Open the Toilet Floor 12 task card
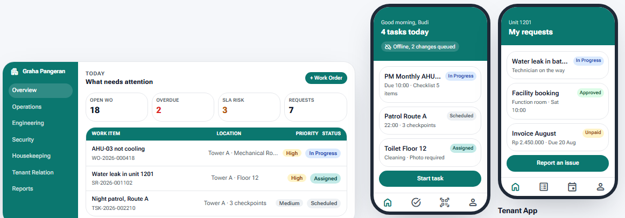 pyautogui.click(x=430, y=153)
